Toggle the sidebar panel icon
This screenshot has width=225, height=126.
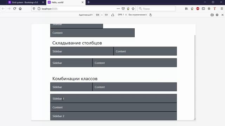point(203,8)
